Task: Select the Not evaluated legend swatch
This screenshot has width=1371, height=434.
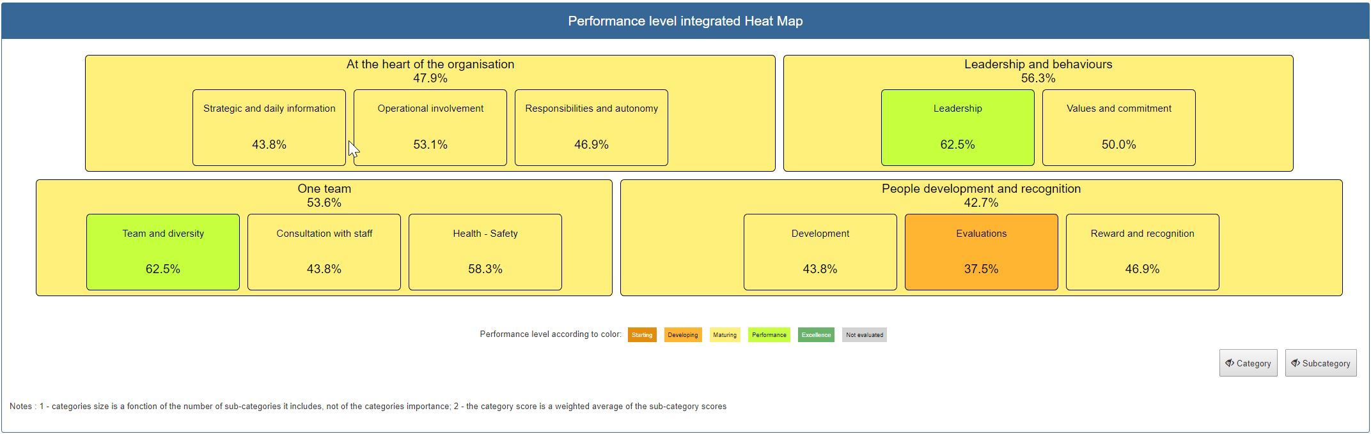Action: click(864, 334)
